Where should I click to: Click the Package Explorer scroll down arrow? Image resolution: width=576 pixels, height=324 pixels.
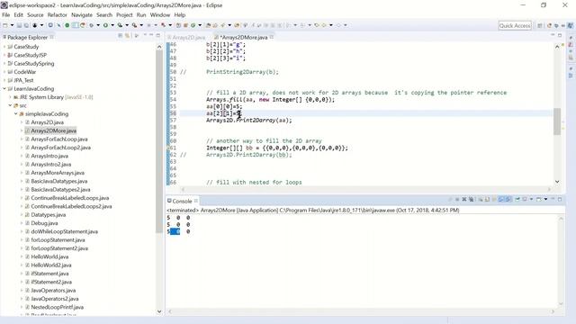click(x=159, y=311)
